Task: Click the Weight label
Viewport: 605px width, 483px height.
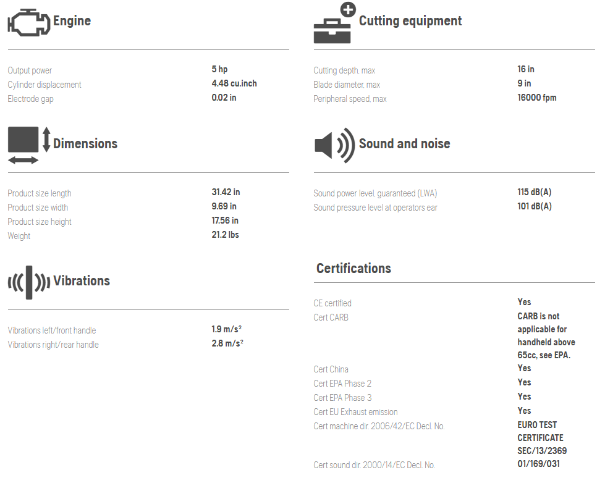Action: click(x=19, y=236)
